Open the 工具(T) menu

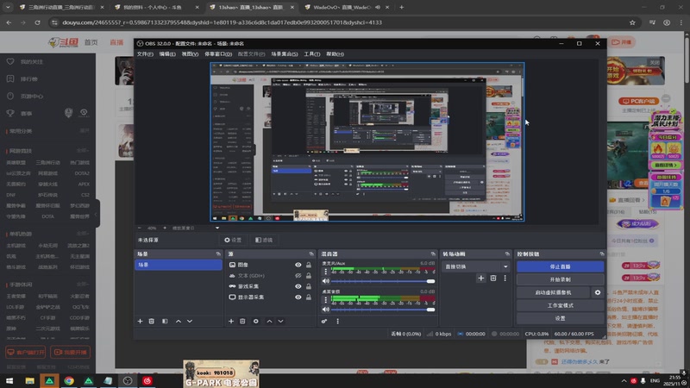(312, 54)
